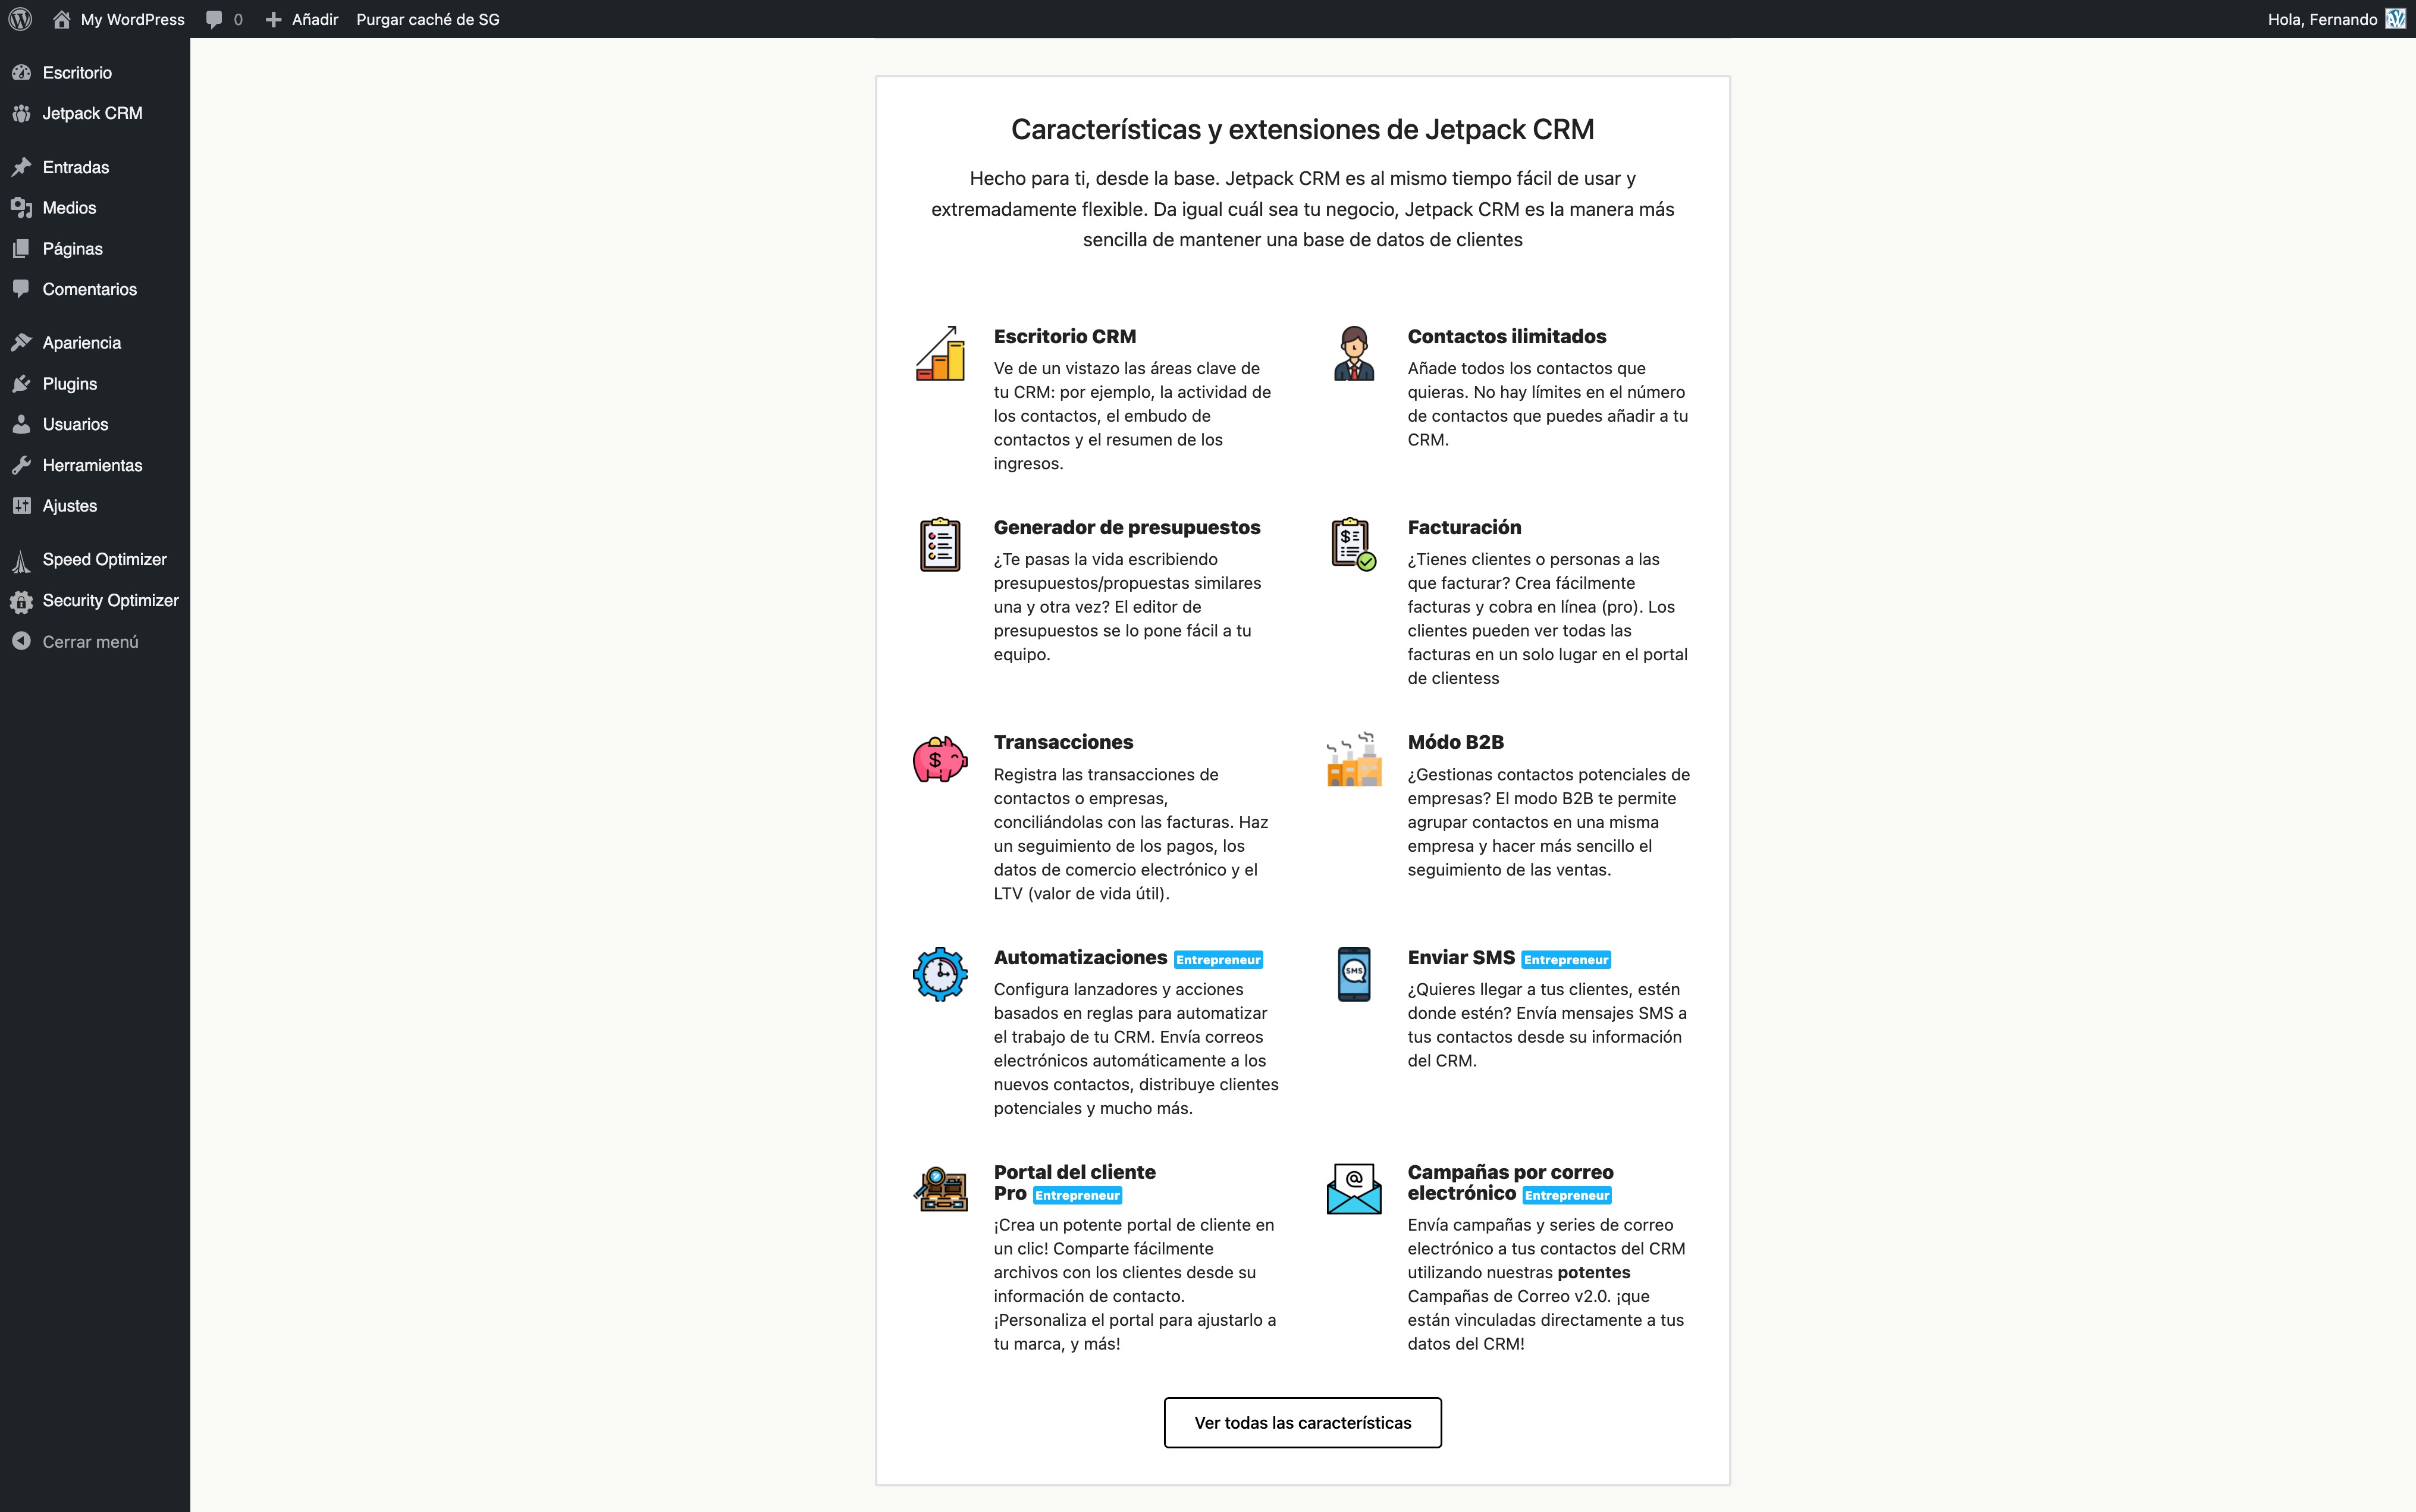Screen dimensions: 2416x1512
Task: Click the Ver todas las características button
Action: 1302,1422
